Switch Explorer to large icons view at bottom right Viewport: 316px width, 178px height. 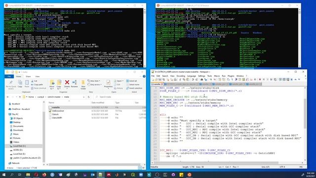[144, 168]
